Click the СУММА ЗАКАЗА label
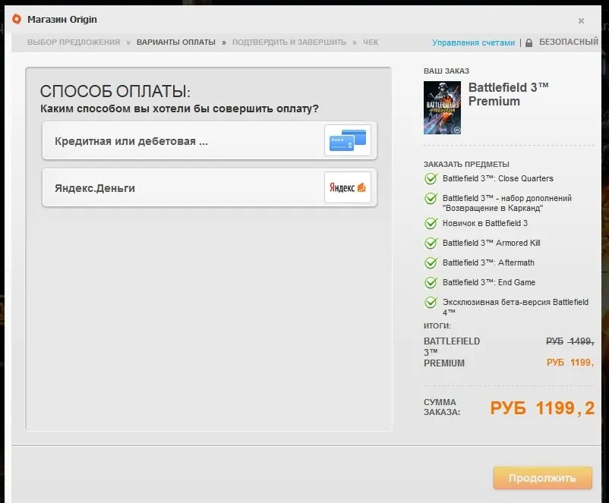The width and height of the screenshot is (609, 503). [x=442, y=407]
